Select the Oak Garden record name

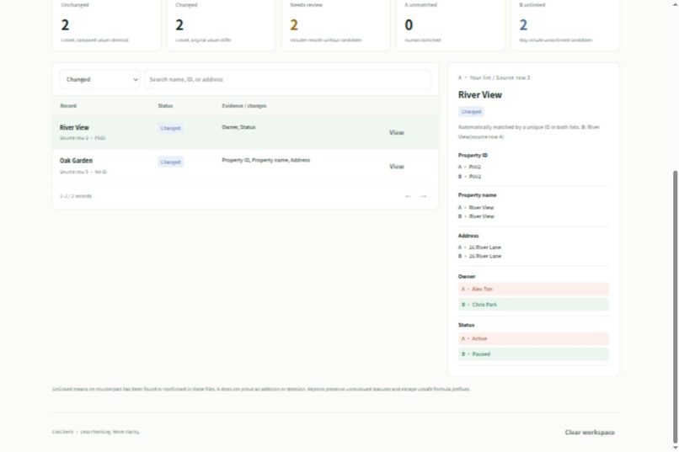point(76,161)
